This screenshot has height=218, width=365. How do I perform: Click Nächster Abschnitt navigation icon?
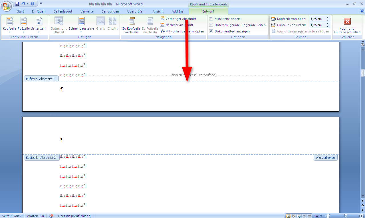click(162, 25)
